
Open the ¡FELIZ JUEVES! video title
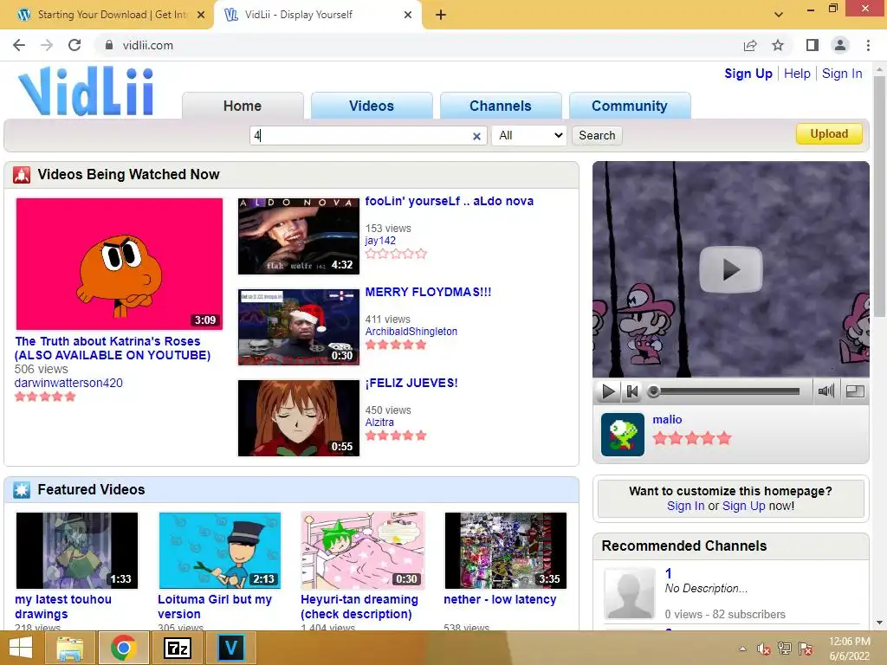411,383
